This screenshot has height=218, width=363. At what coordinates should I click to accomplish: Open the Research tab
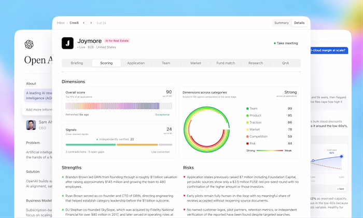pyautogui.click(x=256, y=63)
